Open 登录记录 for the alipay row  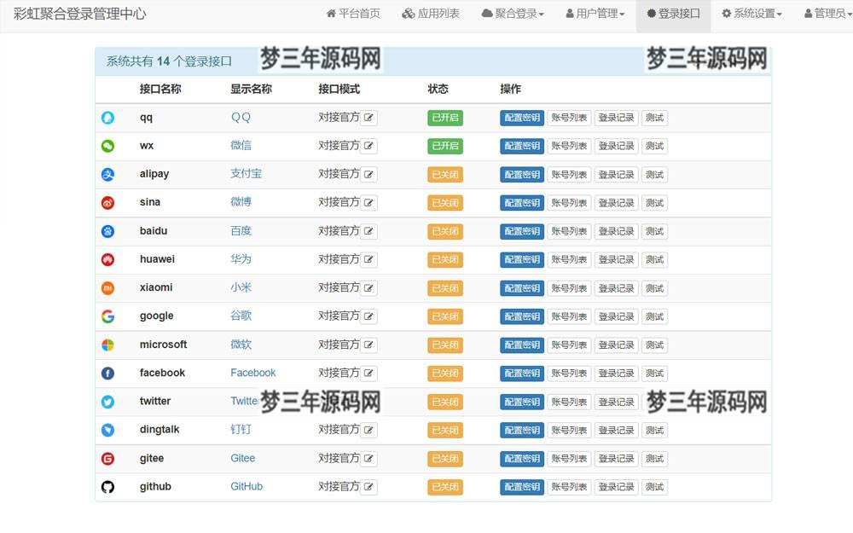tap(616, 175)
